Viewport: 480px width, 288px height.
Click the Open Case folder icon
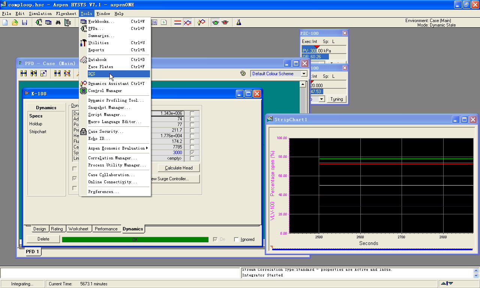tap(15, 22)
